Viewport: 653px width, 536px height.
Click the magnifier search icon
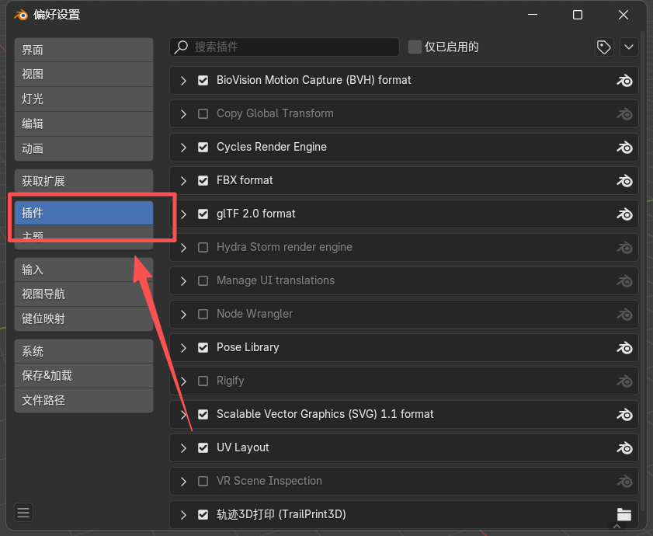point(181,47)
